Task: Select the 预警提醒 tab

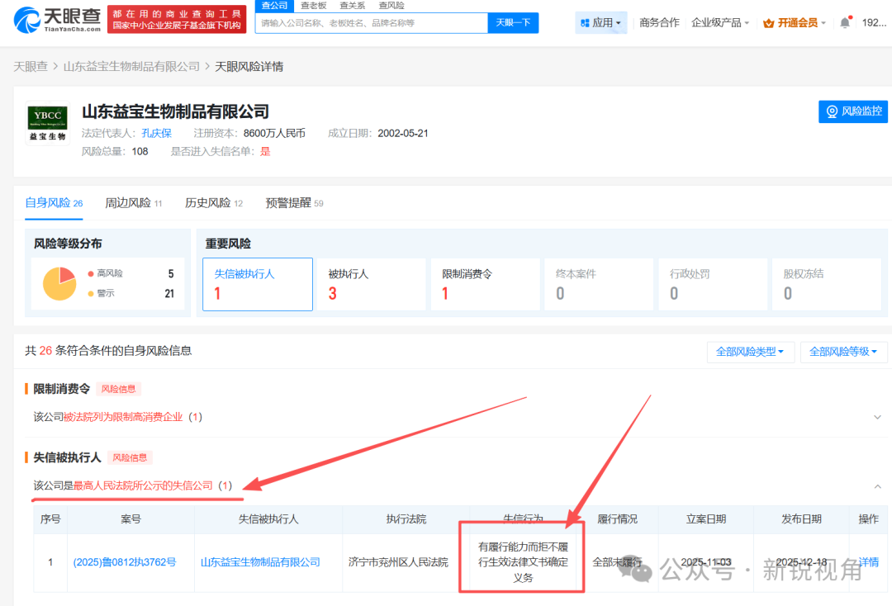Action: pos(293,203)
